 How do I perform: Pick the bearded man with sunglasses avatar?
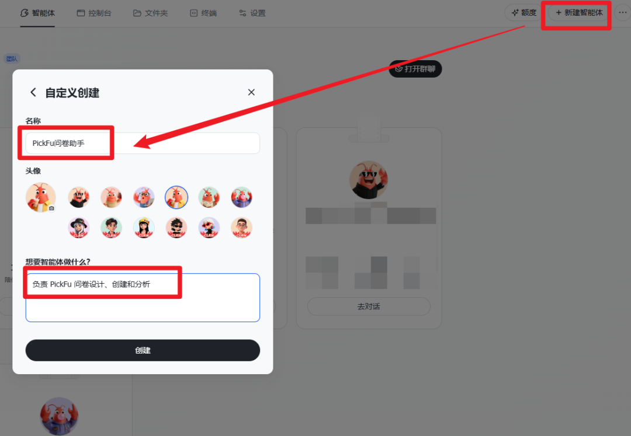[176, 228]
